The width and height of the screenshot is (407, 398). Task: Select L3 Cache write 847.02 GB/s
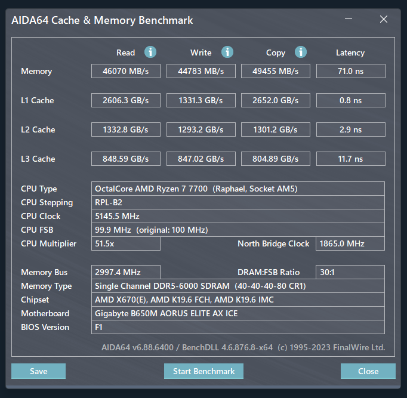pos(201,159)
